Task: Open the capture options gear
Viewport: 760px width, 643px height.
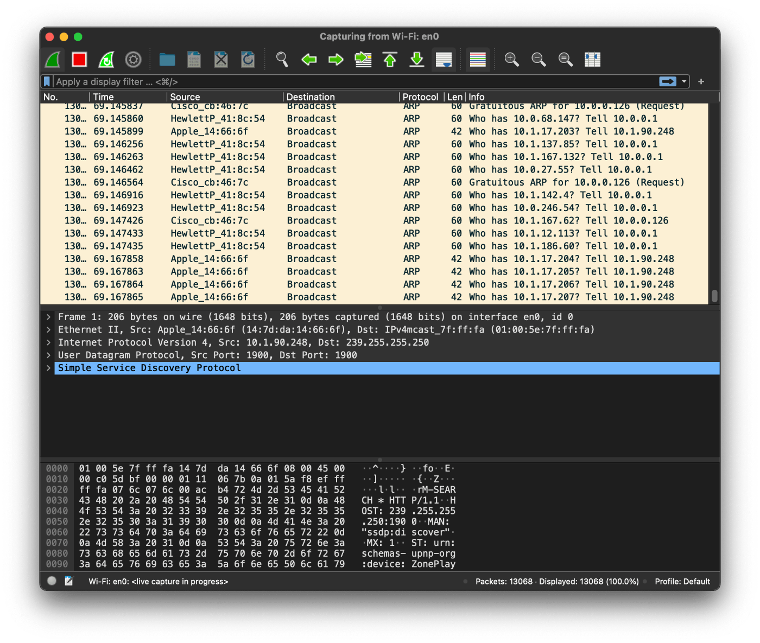Action: [x=133, y=59]
